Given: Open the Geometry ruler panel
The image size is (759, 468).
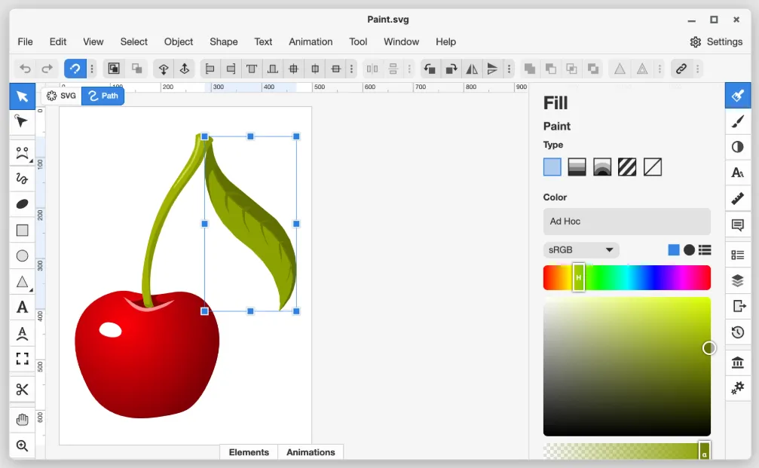Looking at the screenshot, I should tap(738, 198).
